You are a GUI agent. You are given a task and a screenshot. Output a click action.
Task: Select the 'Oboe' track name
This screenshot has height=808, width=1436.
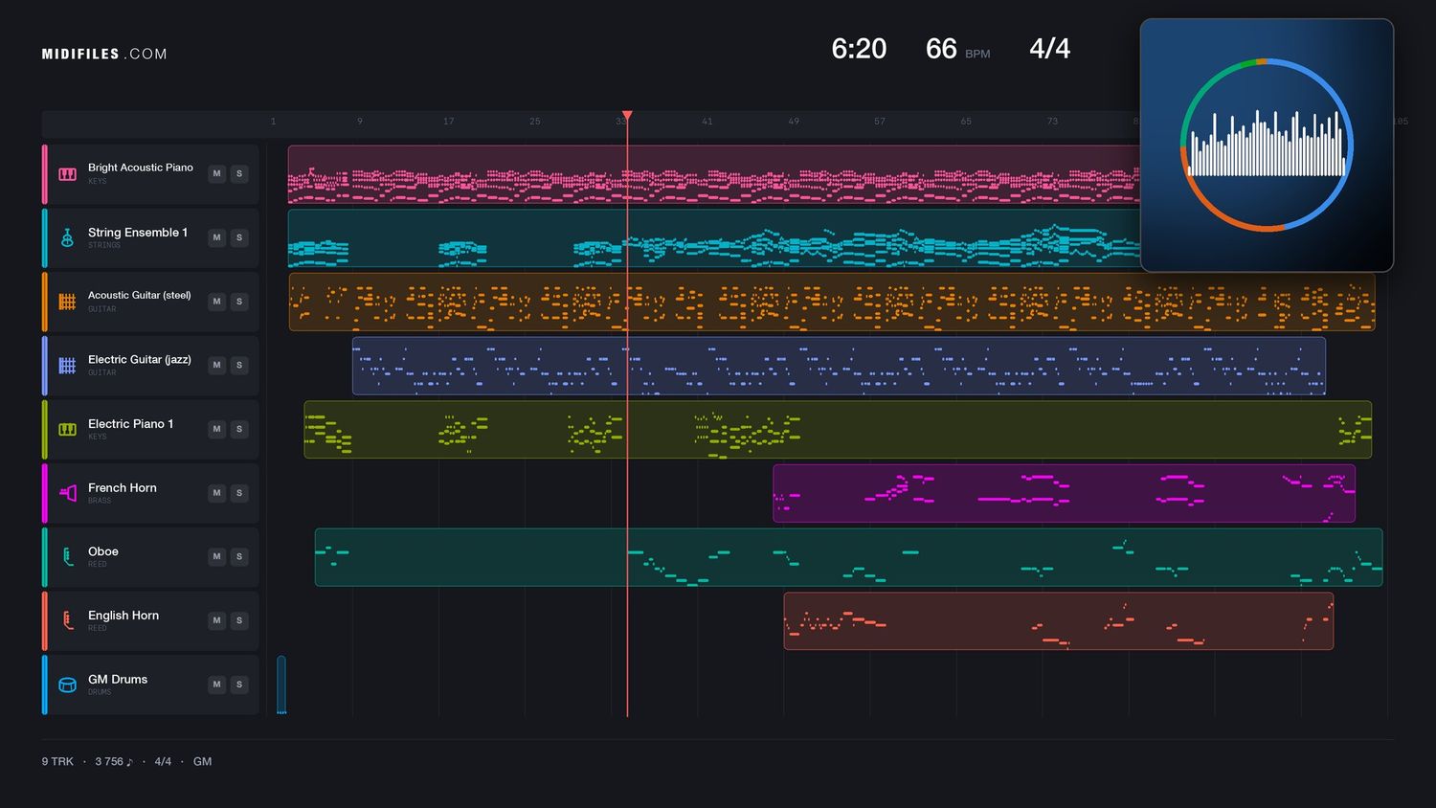(x=103, y=551)
